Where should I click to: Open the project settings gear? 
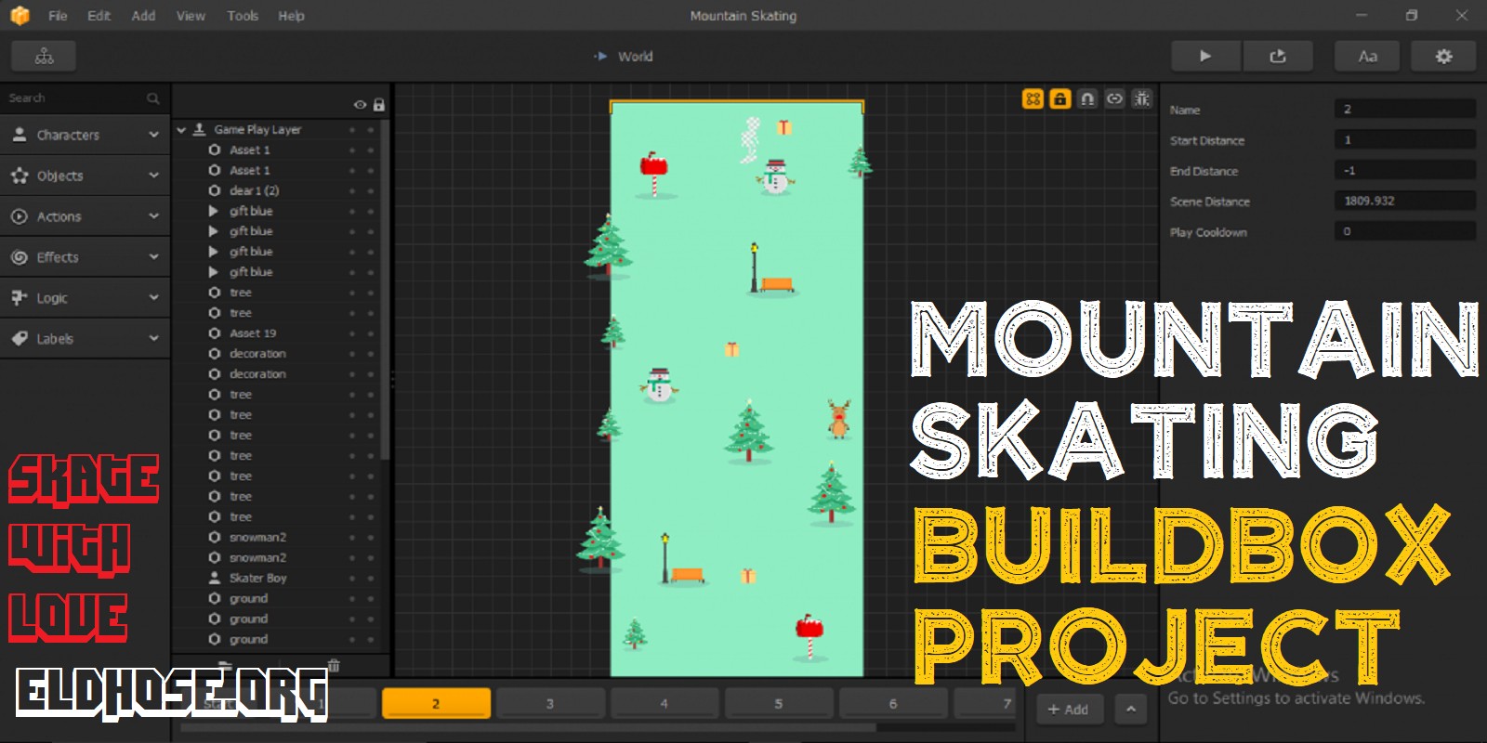[x=1443, y=57]
